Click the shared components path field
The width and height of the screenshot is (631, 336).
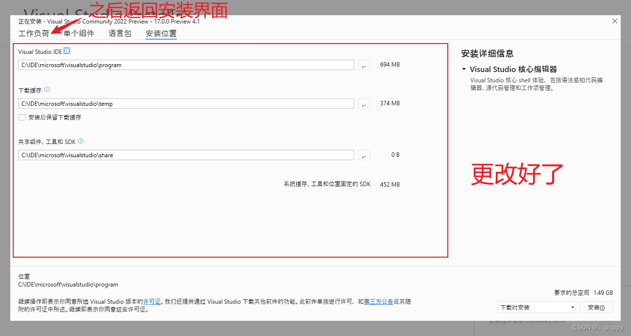point(186,155)
